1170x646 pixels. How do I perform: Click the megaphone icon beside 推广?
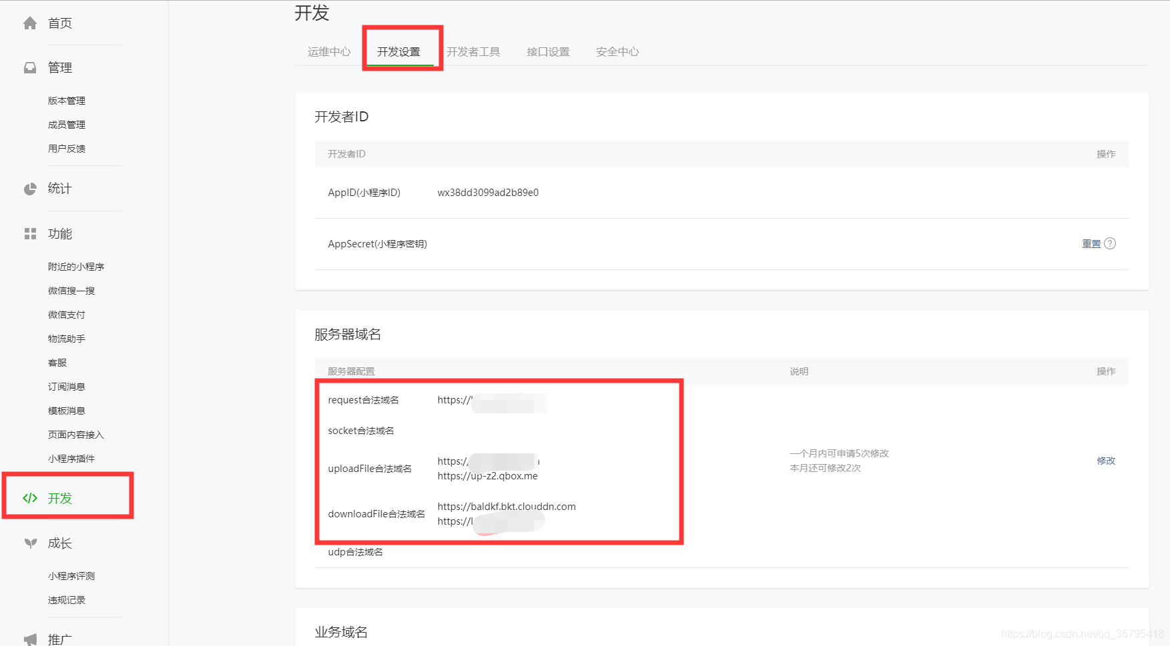pyautogui.click(x=30, y=639)
